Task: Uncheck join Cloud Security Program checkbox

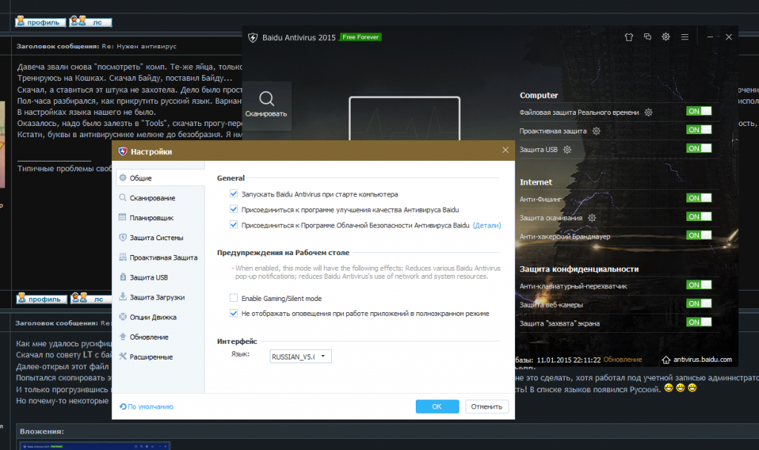Action: (x=233, y=225)
